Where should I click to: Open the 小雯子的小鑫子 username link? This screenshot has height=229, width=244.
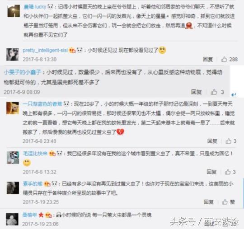pos(23,72)
